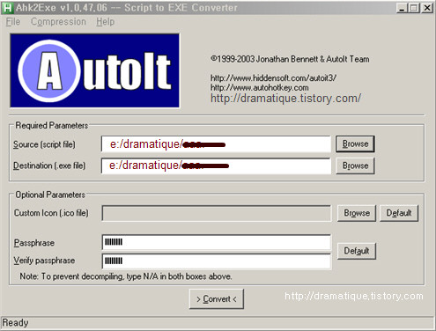Click the 'Required Parameters' group label

pos(52,126)
